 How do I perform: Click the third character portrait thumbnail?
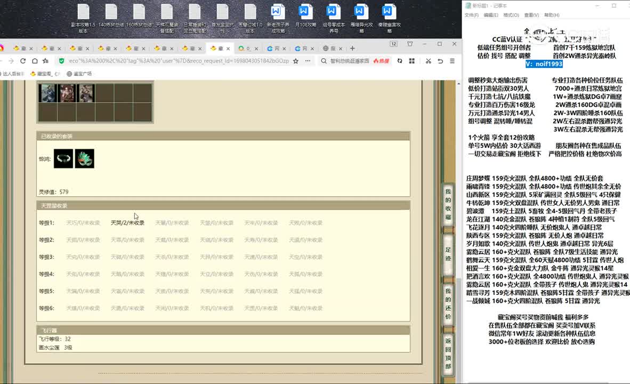86,93
